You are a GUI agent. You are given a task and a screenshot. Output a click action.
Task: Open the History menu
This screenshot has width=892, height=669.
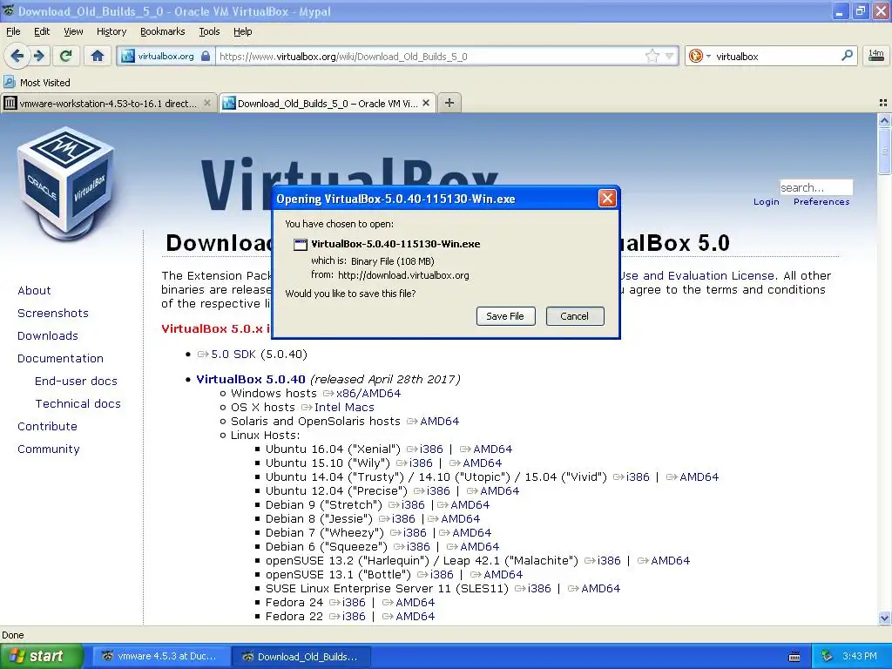[x=111, y=31]
